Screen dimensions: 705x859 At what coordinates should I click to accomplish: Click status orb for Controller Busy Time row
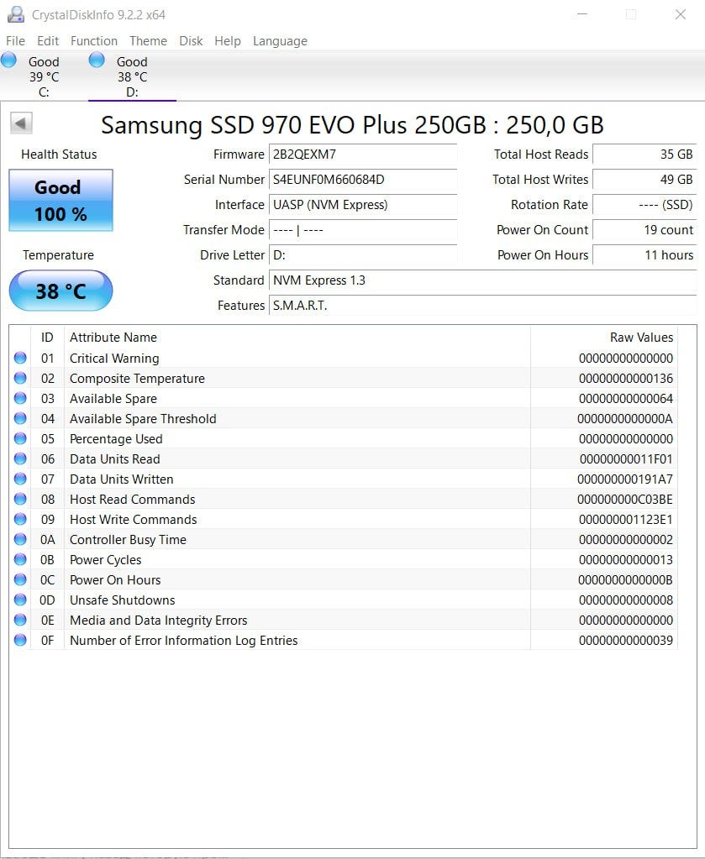point(20,539)
